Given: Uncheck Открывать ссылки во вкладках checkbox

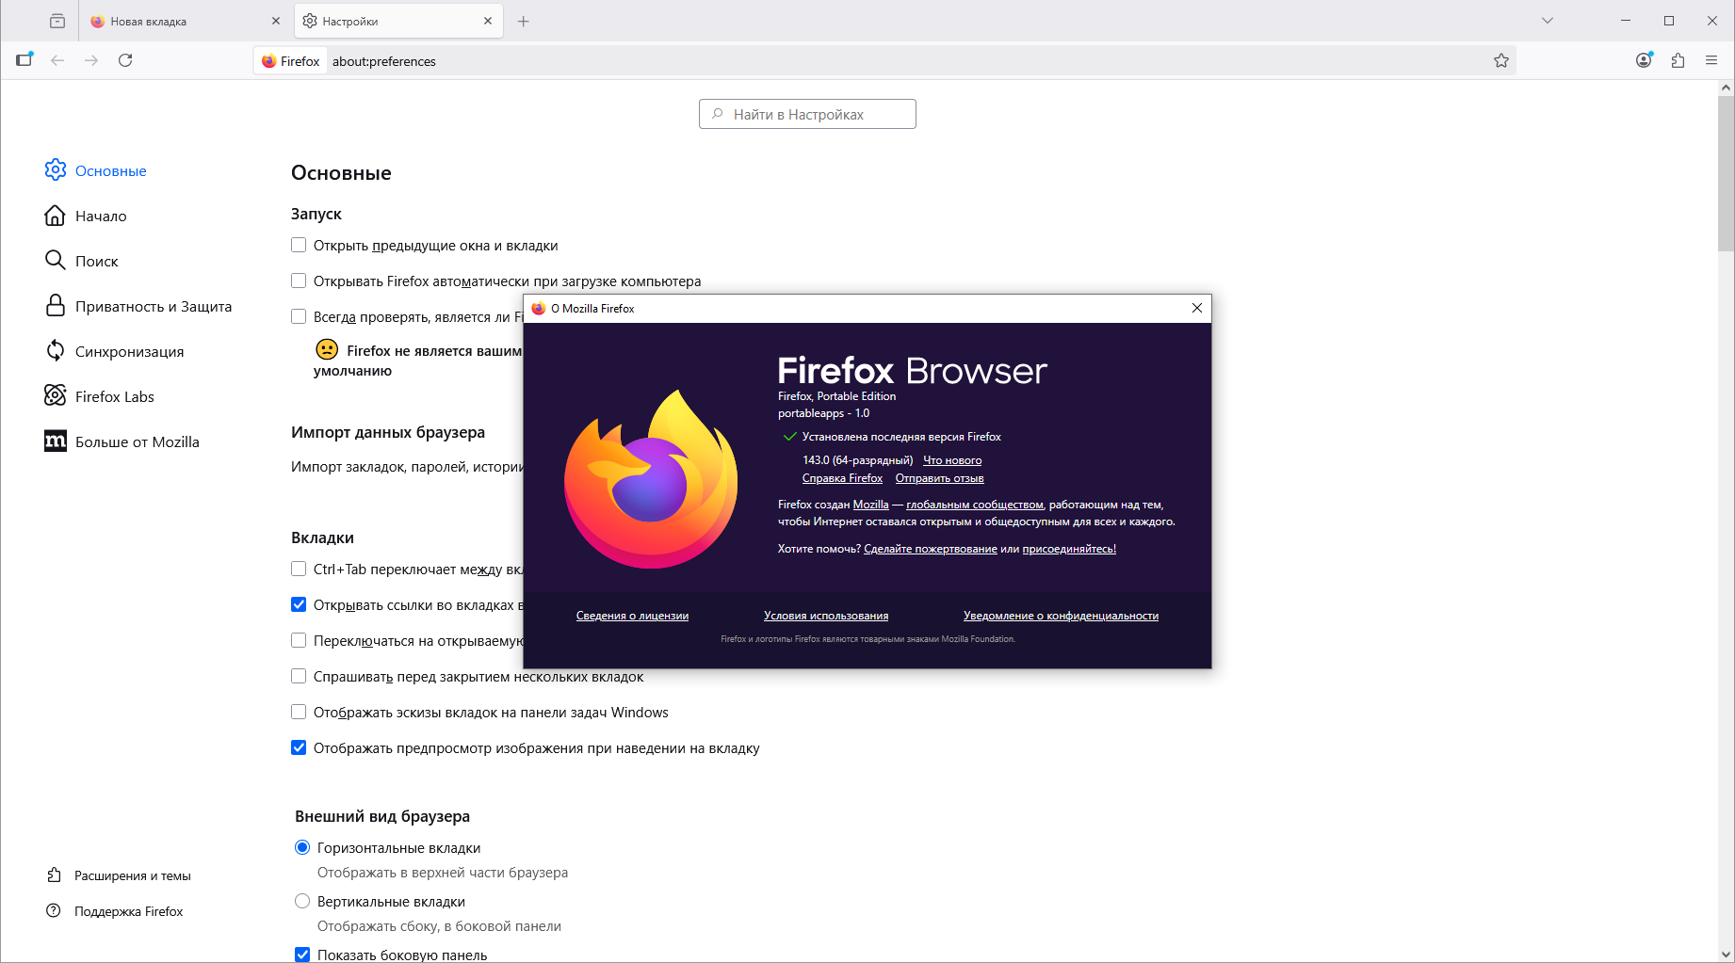Looking at the screenshot, I should (299, 604).
